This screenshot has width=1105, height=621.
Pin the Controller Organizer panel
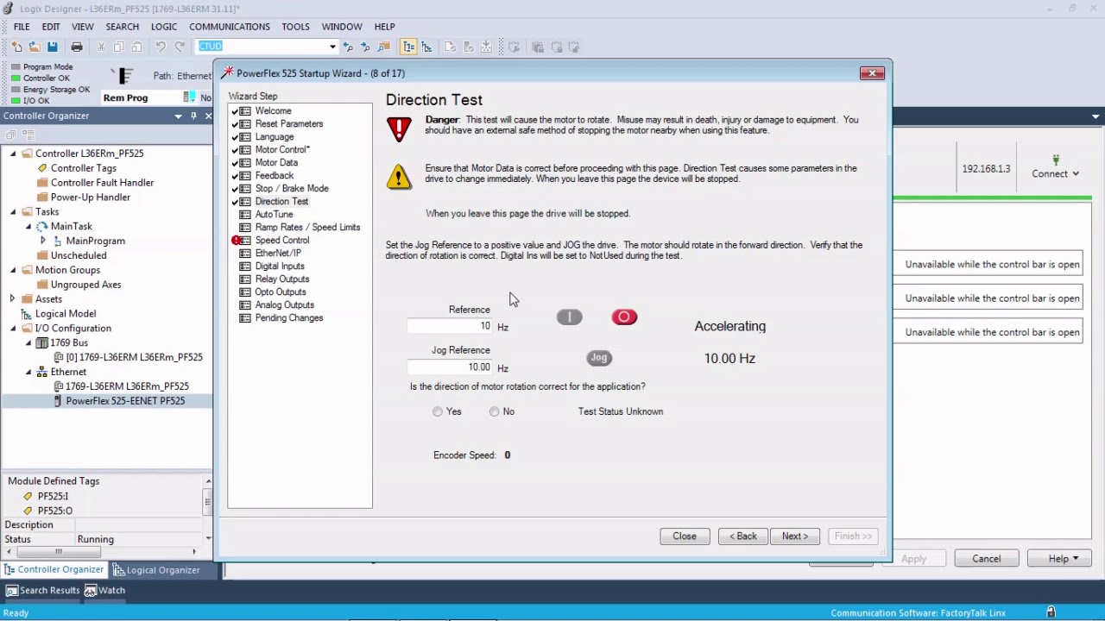click(193, 116)
